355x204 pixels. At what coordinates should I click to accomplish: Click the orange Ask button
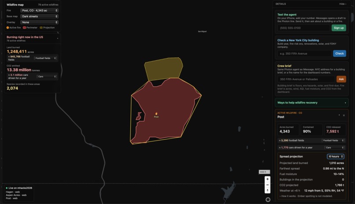[x=341, y=79]
